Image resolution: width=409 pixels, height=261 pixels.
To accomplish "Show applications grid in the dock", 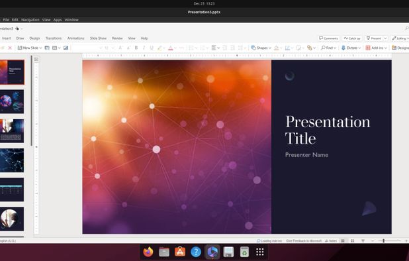I will click(x=260, y=252).
